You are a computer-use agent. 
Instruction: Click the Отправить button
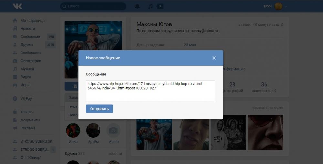tap(99, 109)
